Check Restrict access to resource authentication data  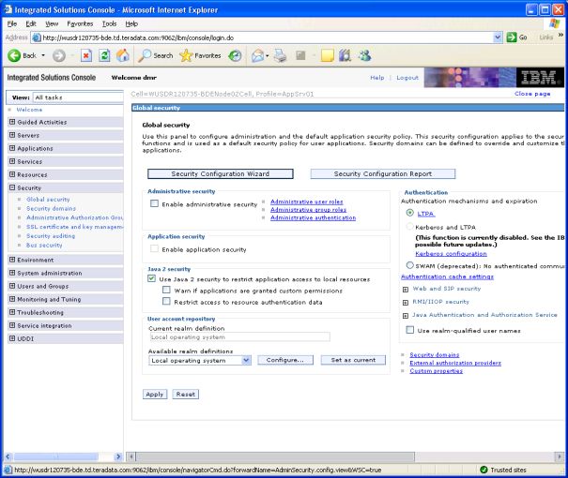166,301
